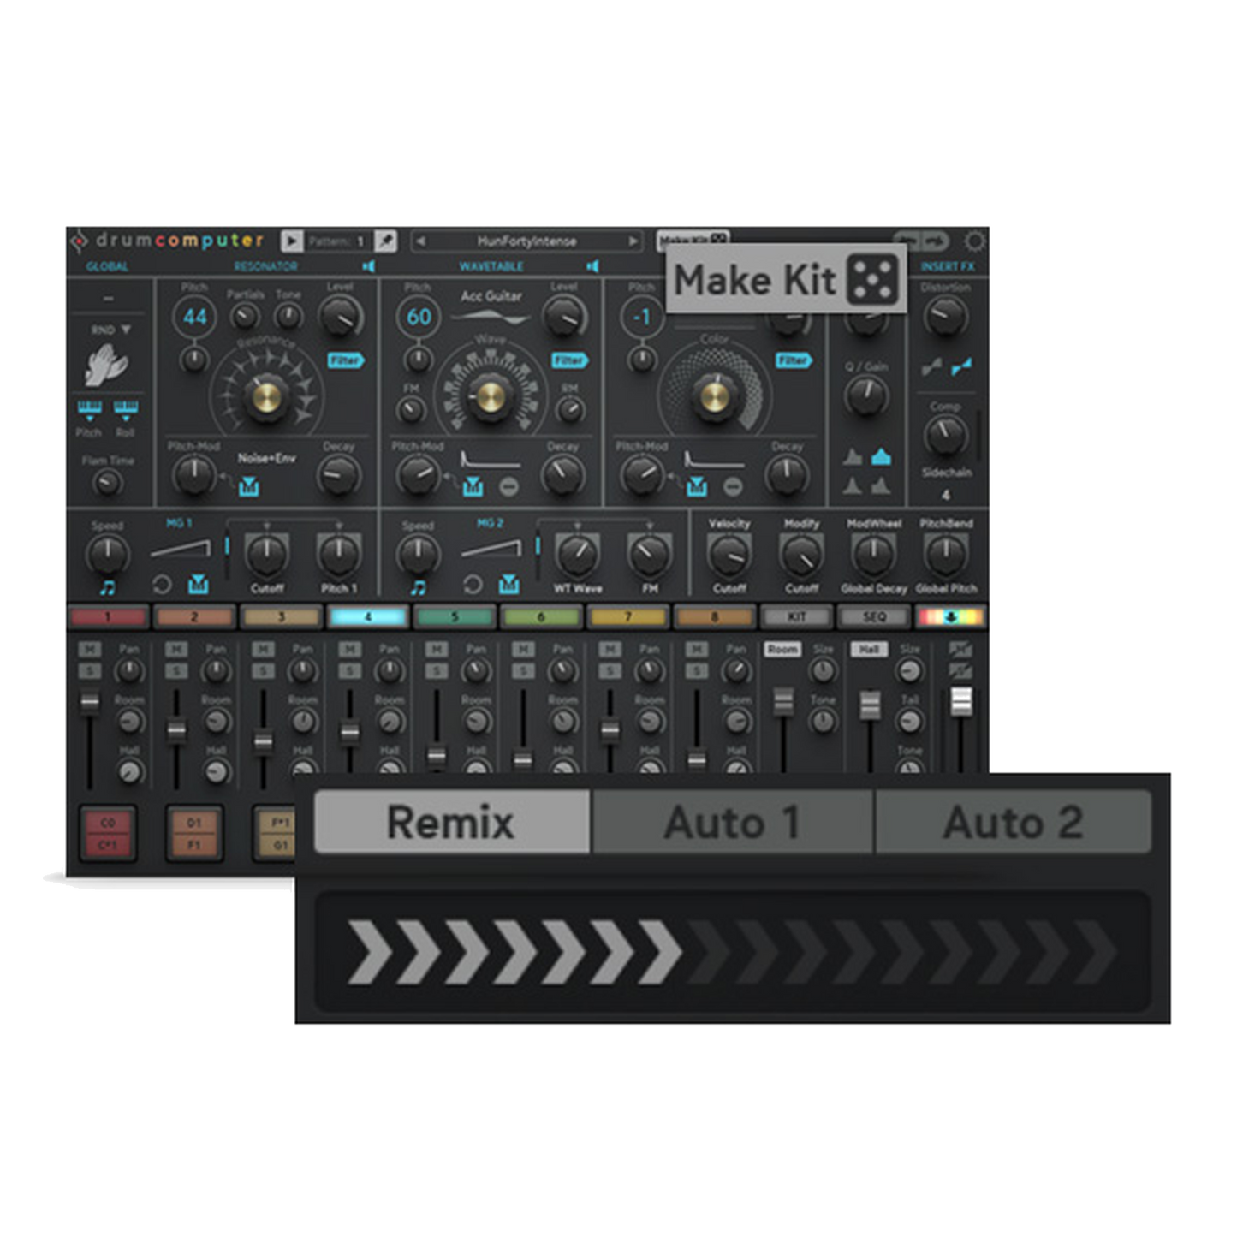This screenshot has height=1237, width=1237.
Task: Toggle the Resonator speaker mute icon
Action: coord(369,265)
